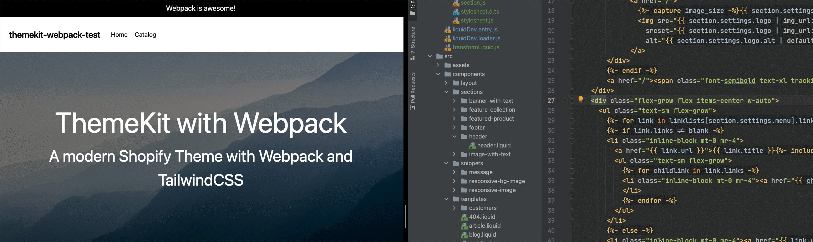Click the layout folder icon

456,83
